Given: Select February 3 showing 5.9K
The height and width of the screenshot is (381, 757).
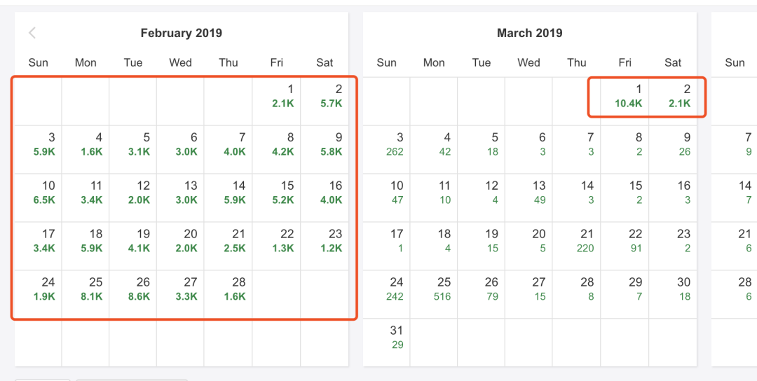Looking at the screenshot, I should [39, 144].
